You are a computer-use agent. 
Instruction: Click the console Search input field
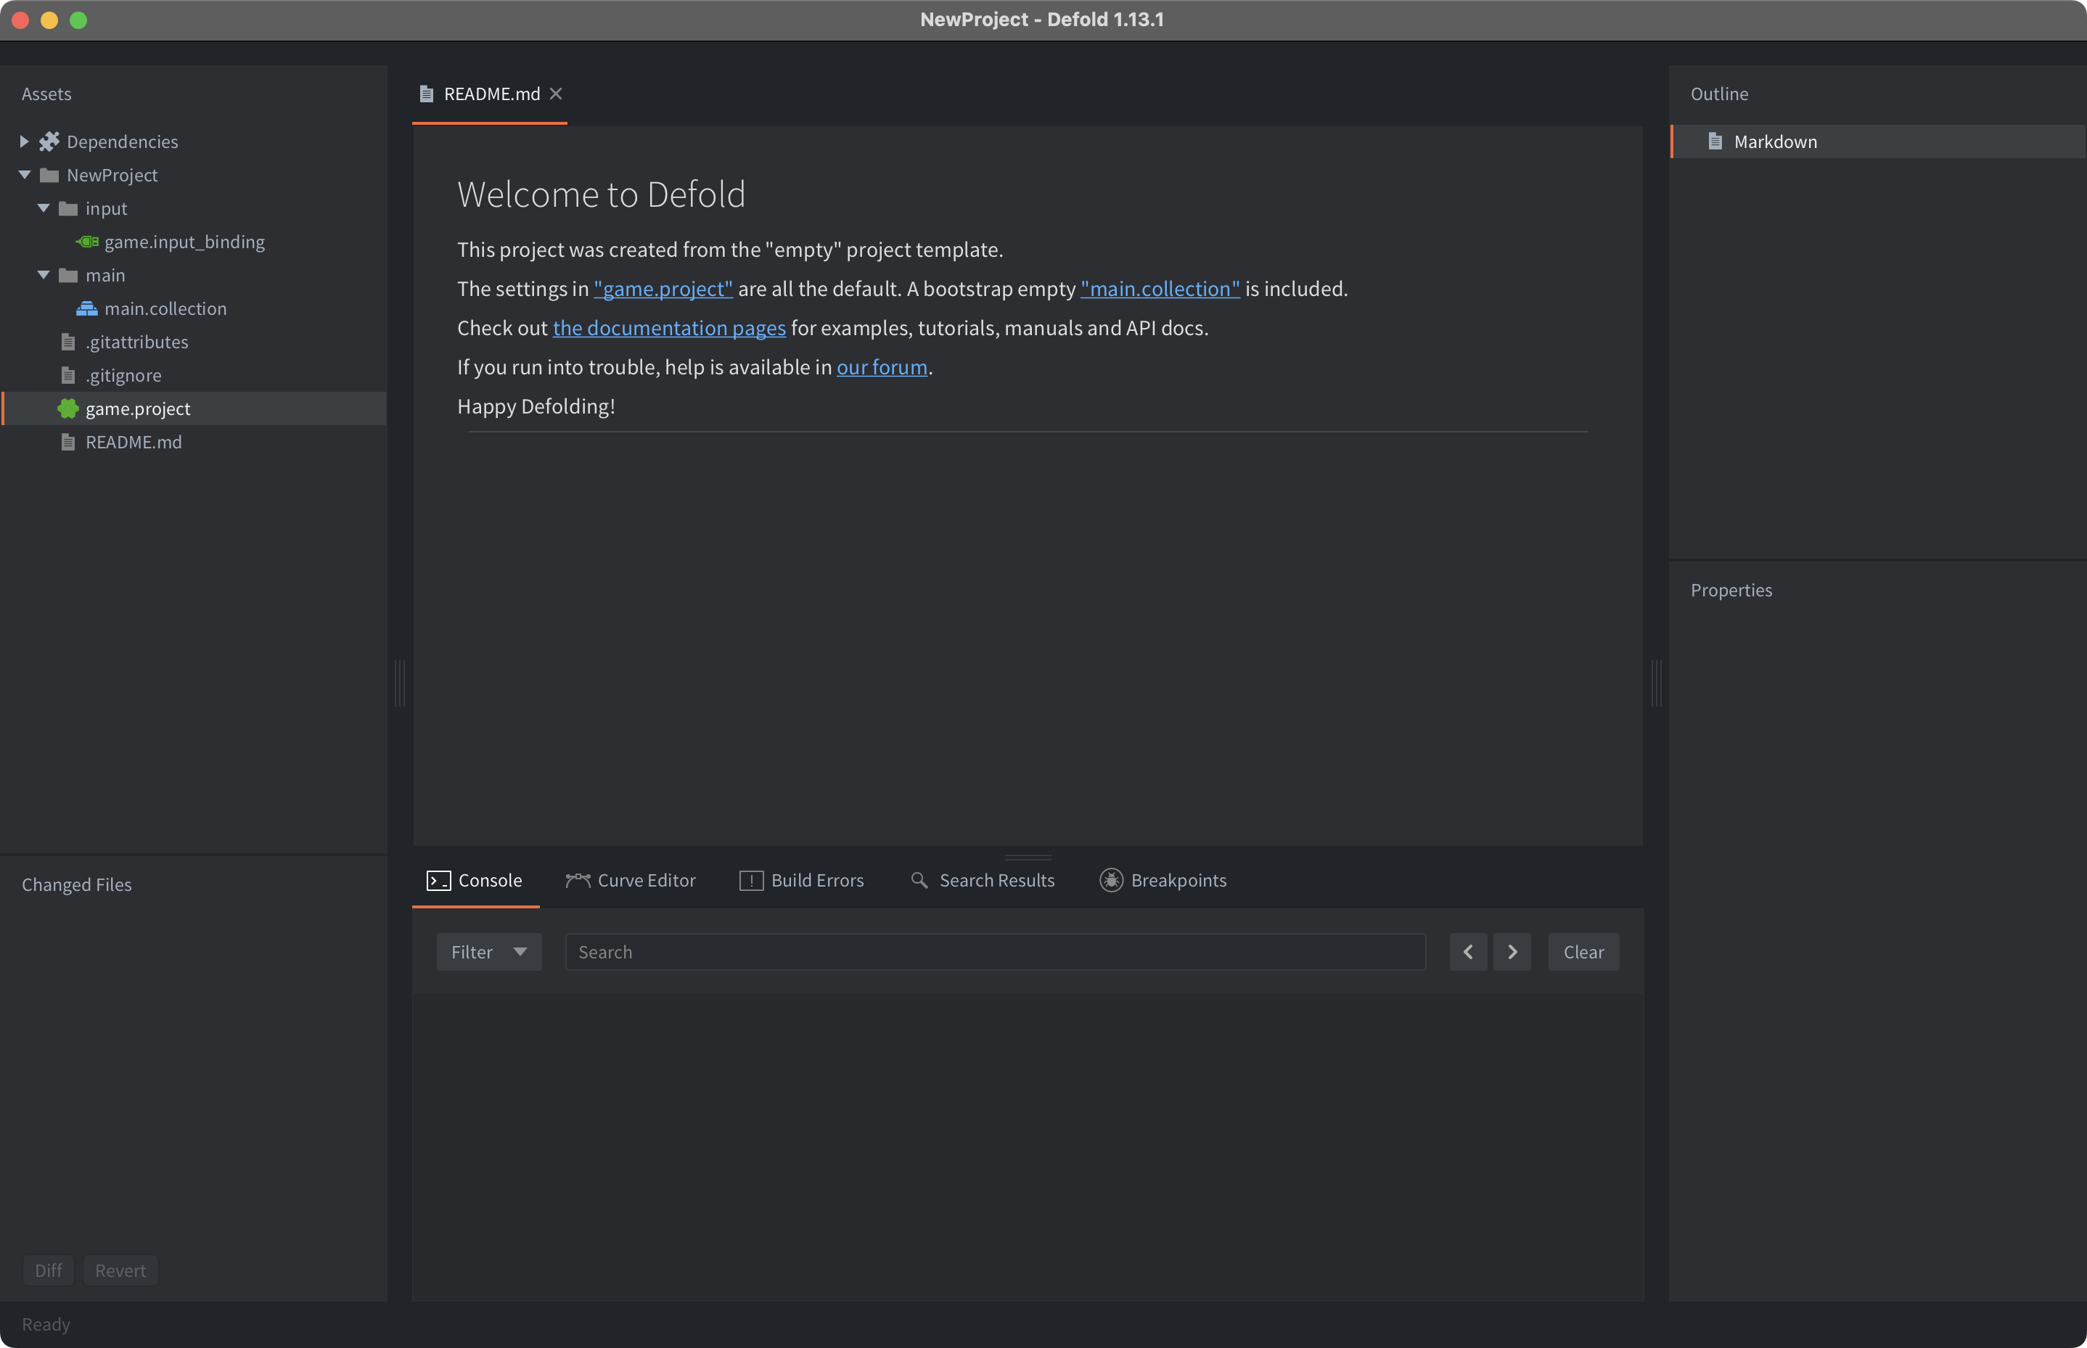click(996, 951)
